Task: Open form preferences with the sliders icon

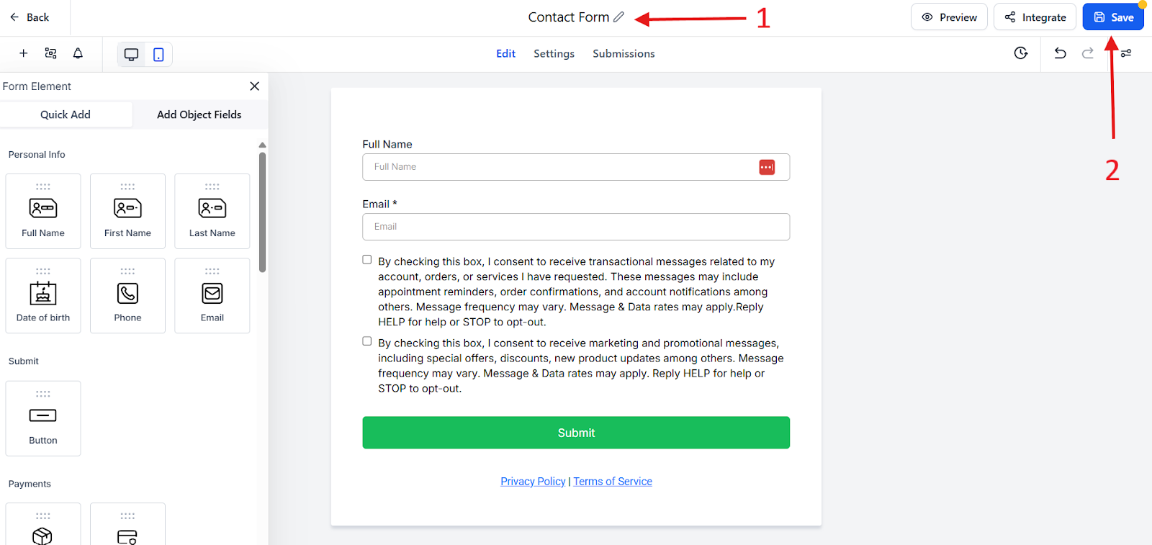Action: 1125,53
